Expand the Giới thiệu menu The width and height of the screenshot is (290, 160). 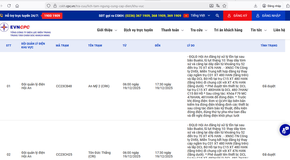[x=107, y=30]
